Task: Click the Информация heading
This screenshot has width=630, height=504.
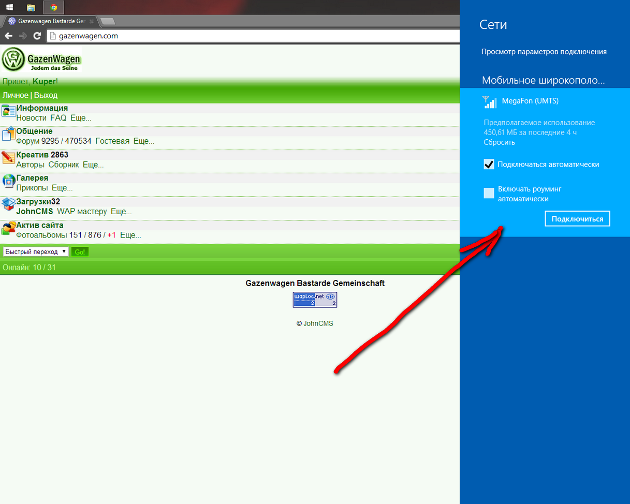Action: (42, 108)
